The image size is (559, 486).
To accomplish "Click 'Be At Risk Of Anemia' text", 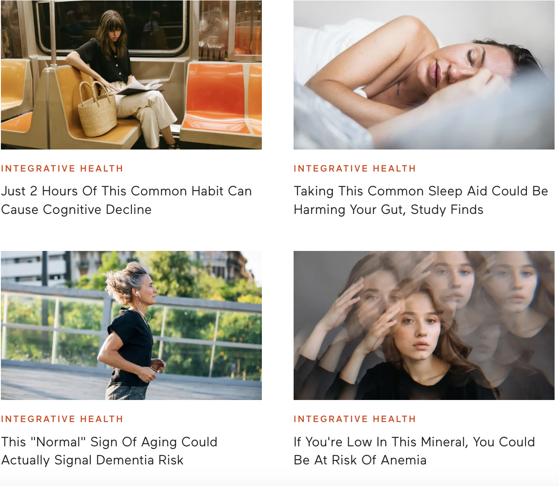I will (360, 460).
